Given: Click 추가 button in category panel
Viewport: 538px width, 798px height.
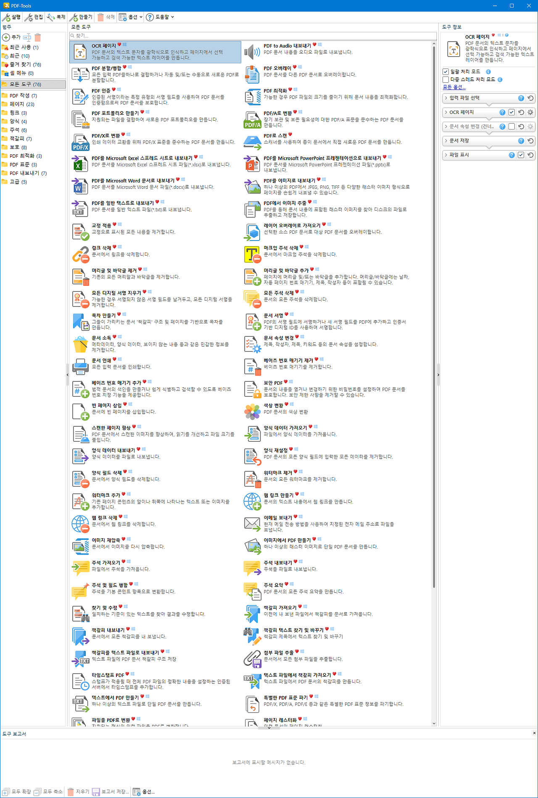Looking at the screenshot, I should point(12,37).
